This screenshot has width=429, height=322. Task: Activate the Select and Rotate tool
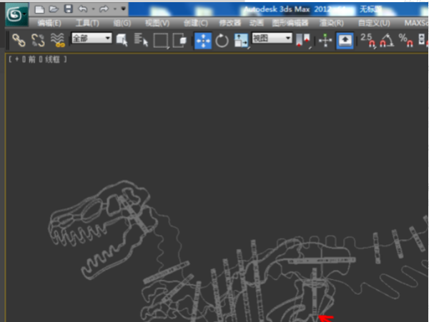pyautogui.click(x=222, y=41)
